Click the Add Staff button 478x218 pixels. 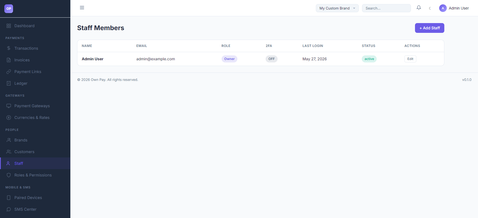tap(429, 28)
